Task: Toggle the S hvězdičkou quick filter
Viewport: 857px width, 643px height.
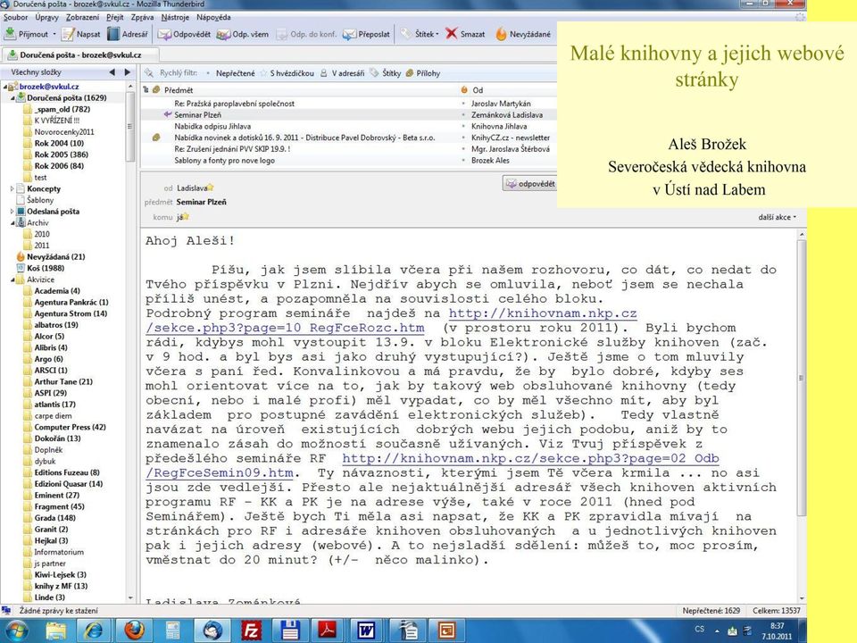Action: pos(287,73)
